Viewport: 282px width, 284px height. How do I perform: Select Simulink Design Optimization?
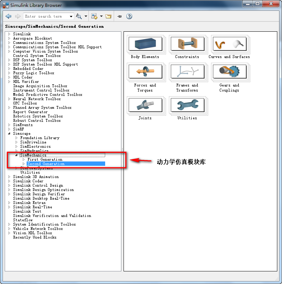(44, 190)
